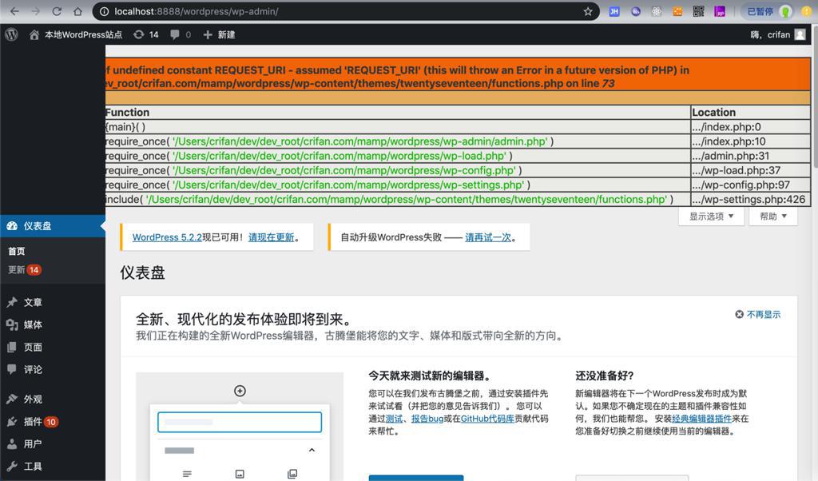Open updates indicator showing 14
The image size is (818, 481).
point(146,34)
